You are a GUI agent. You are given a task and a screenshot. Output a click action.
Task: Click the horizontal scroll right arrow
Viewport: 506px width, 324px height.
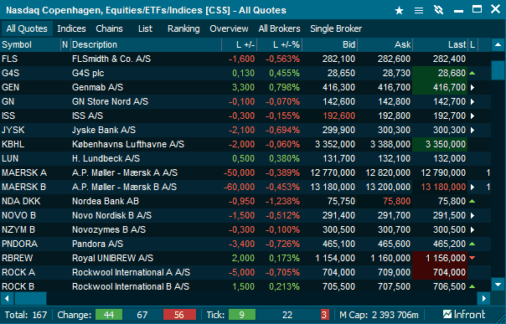(483, 299)
